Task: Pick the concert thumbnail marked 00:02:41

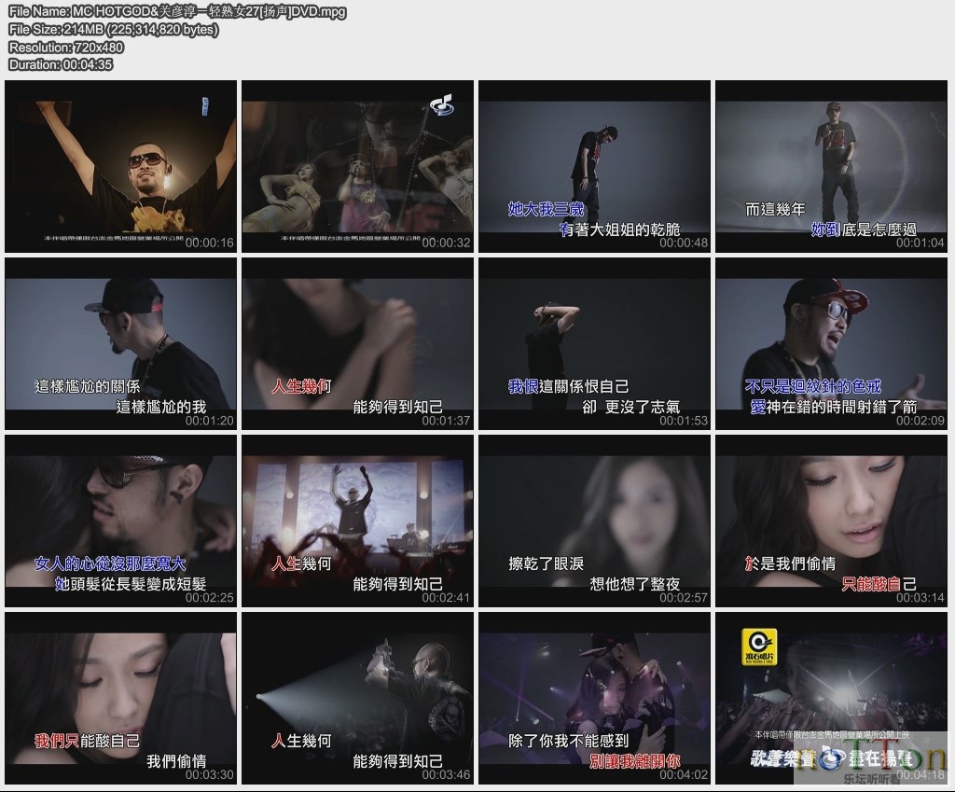Action: (357, 521)
